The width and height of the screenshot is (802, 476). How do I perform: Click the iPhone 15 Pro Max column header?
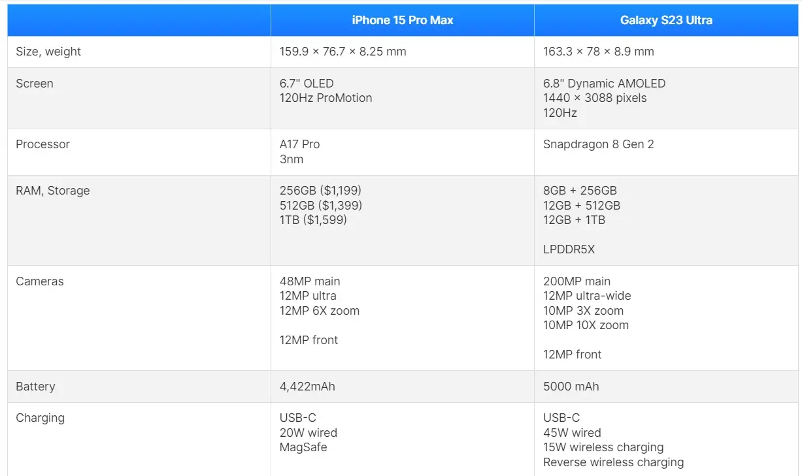point(402,20)
